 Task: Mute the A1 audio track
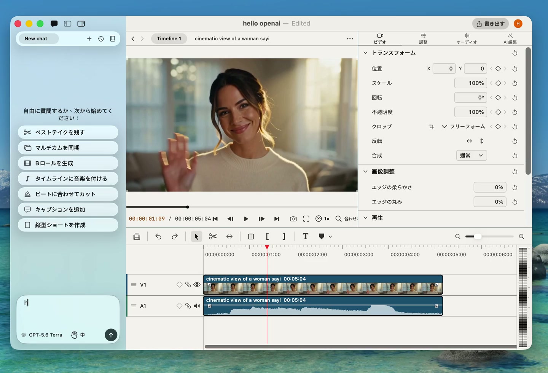coord(197,306)
